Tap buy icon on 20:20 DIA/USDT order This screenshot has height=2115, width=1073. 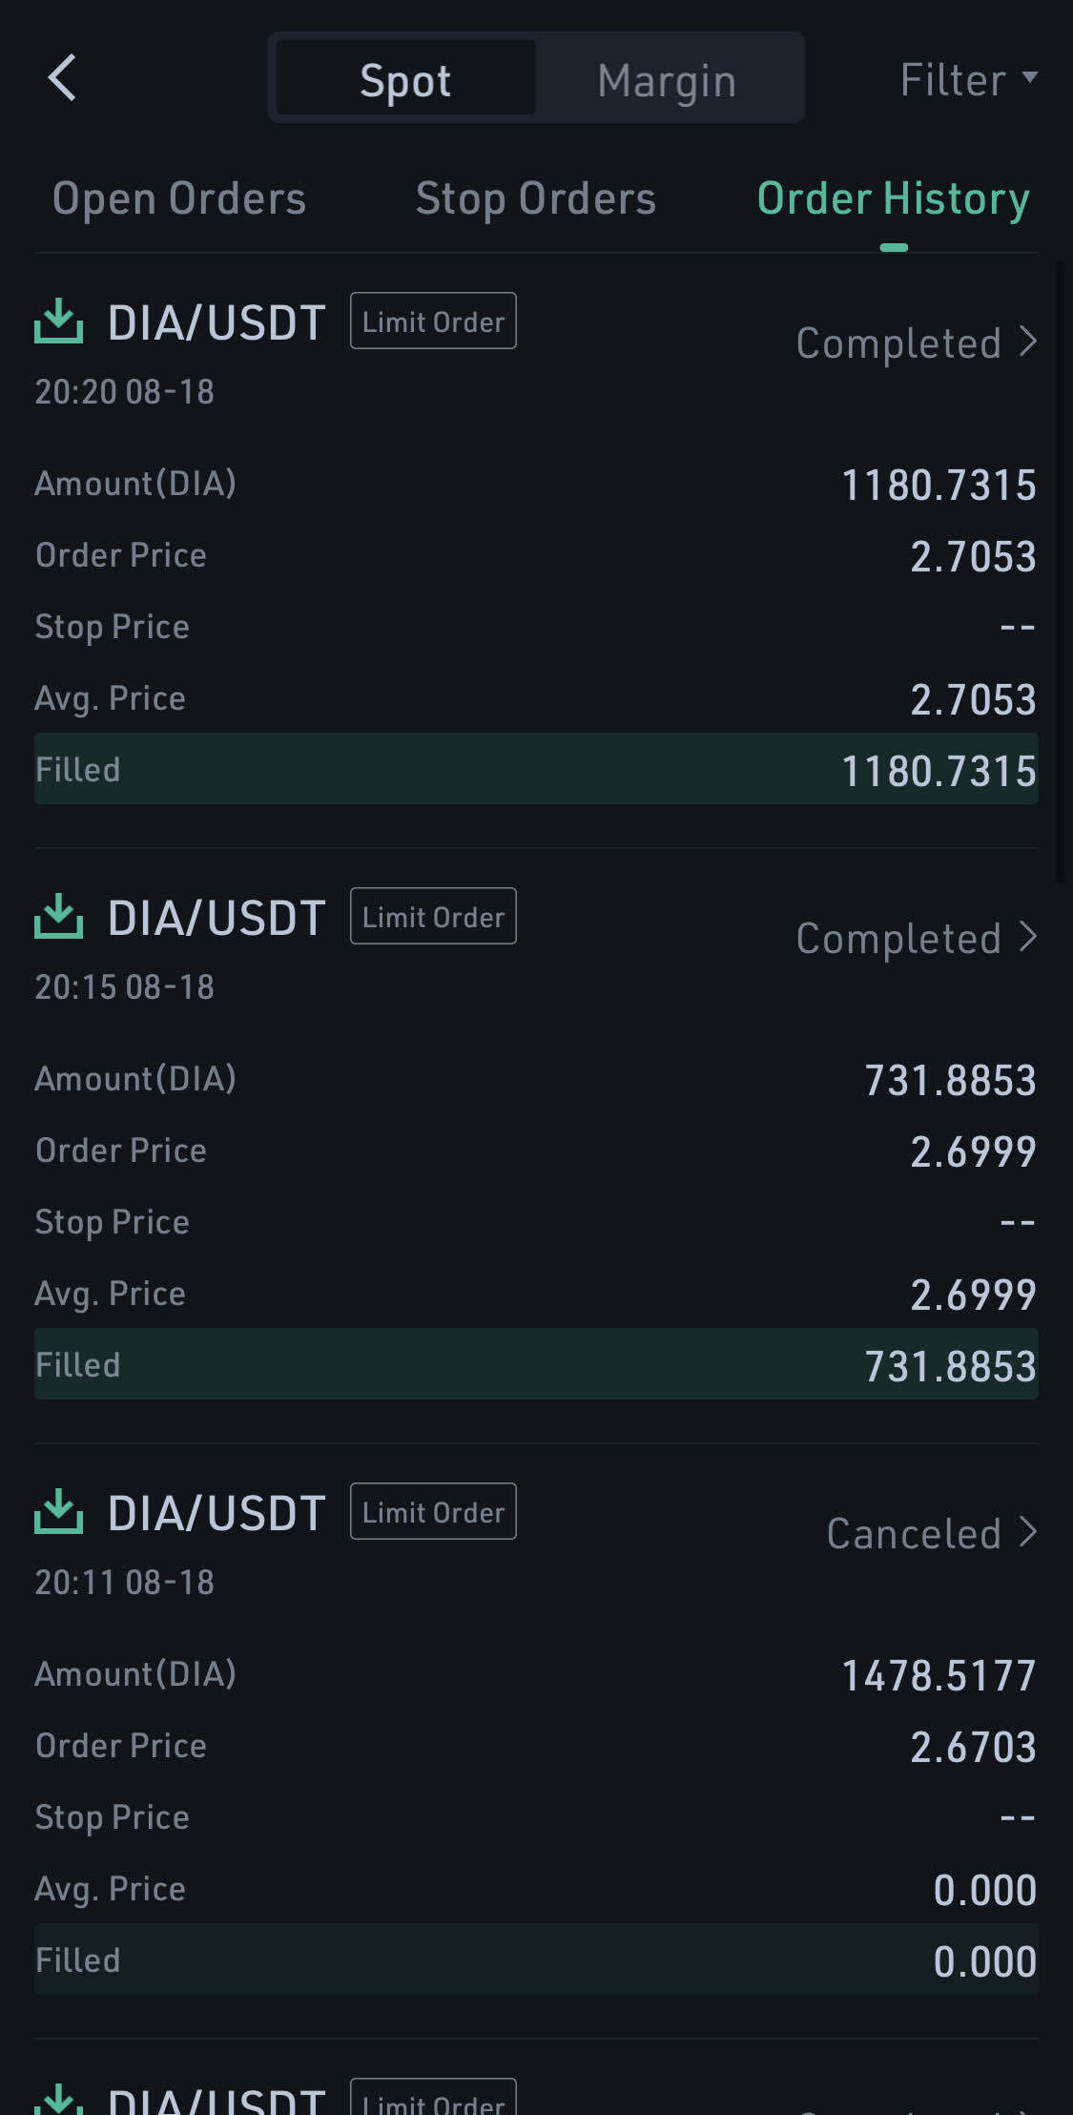tap(59, 321)
